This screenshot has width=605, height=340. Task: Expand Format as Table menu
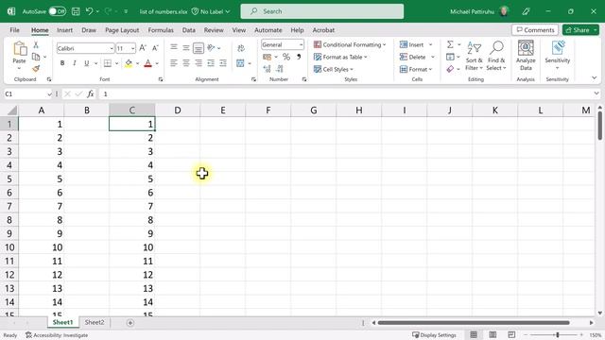340,57
